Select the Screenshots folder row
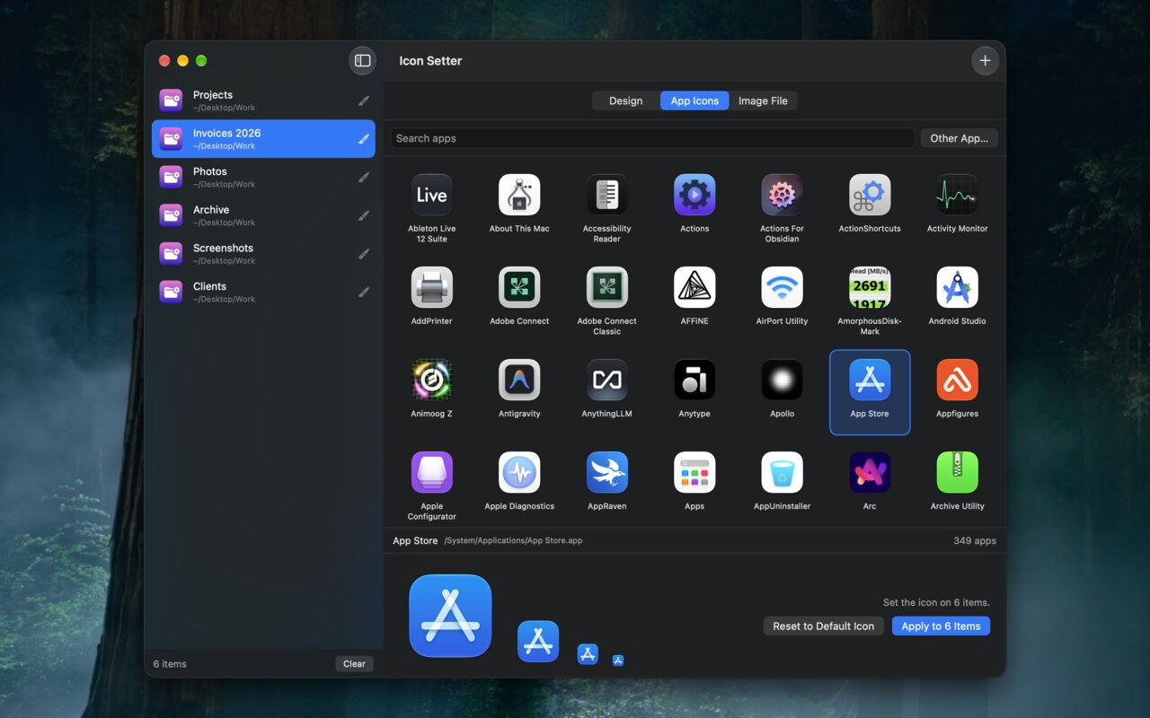Screen dimensions: 1150x718 tap(263, 254)
